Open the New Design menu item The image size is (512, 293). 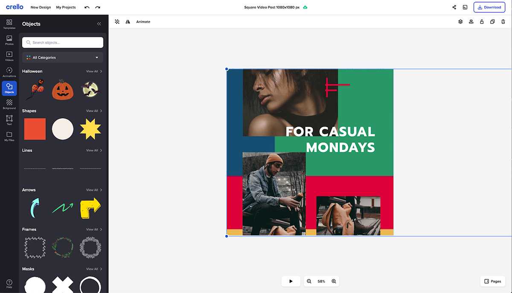pyautogui.click(x=41, y=7)
